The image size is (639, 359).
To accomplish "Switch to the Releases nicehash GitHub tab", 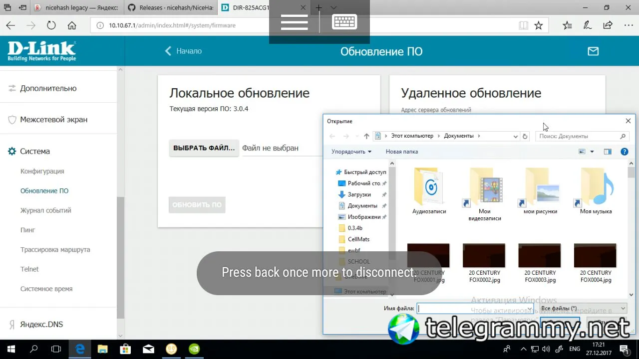I will pyautogui.click(x=170, y=8).
